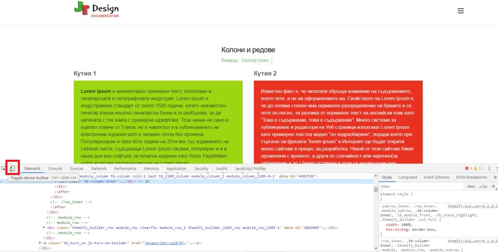498x252 pixels.
Task: Open the Event Listeners tab
Action: pyautogui.click(x=437, y=178)
